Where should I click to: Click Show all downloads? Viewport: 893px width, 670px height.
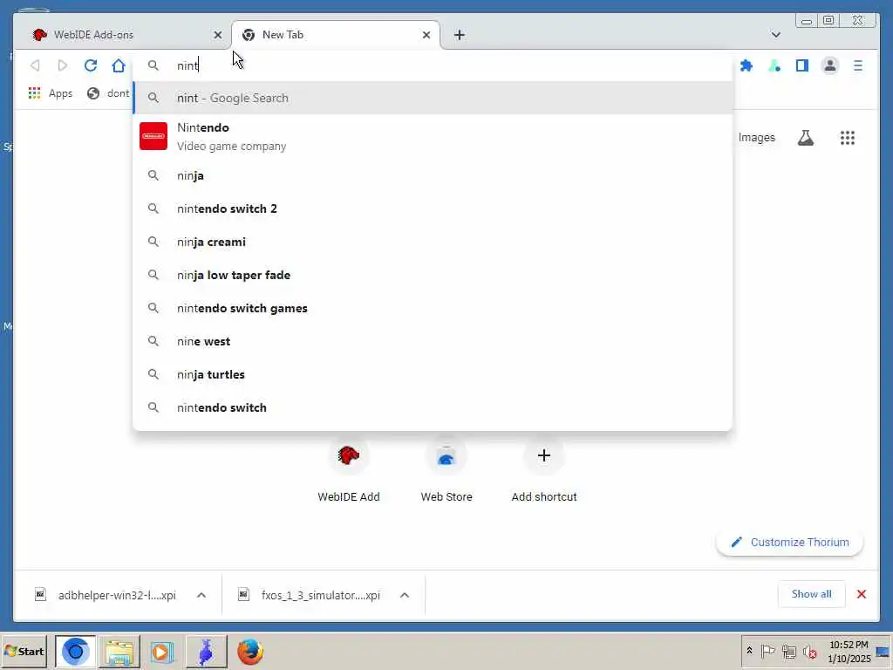click(x=811, y=594)
